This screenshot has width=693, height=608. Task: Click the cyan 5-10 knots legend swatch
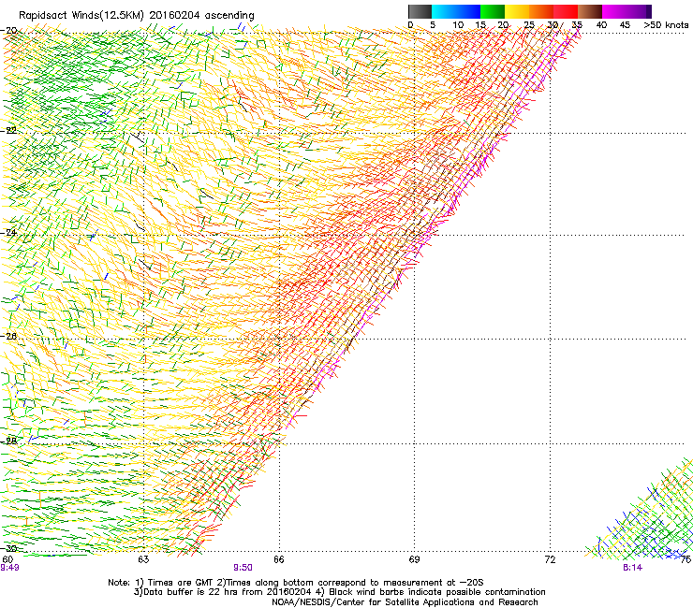click(x=444, y=11)
